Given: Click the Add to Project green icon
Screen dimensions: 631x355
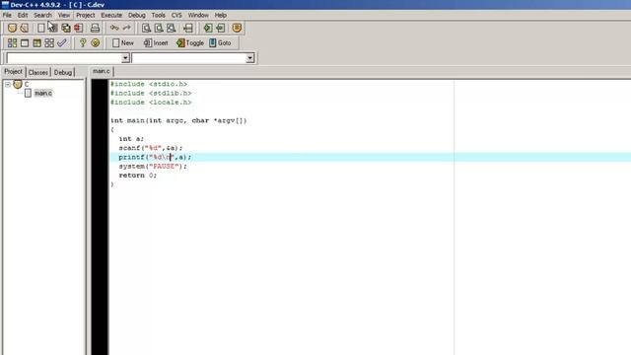Looking at the screenshot, I should [208, 28].
